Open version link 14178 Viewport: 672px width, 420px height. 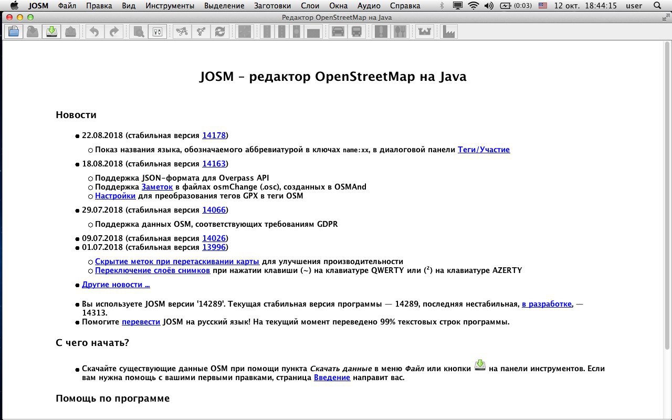pyautogui.click(x=214, y=135)
